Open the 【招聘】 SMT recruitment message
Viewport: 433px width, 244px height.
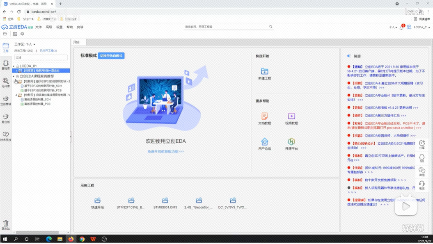[x=385, y=85]
